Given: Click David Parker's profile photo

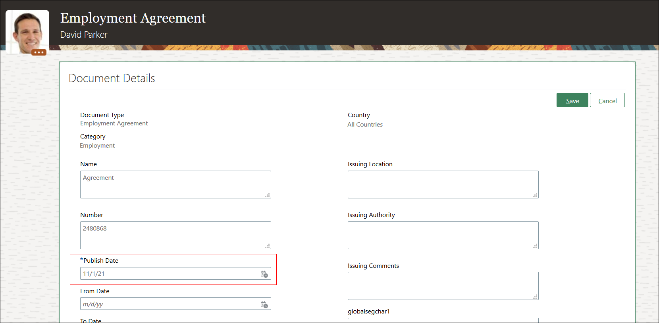Looking at the screenshot, I should click(x=27, y=31).
